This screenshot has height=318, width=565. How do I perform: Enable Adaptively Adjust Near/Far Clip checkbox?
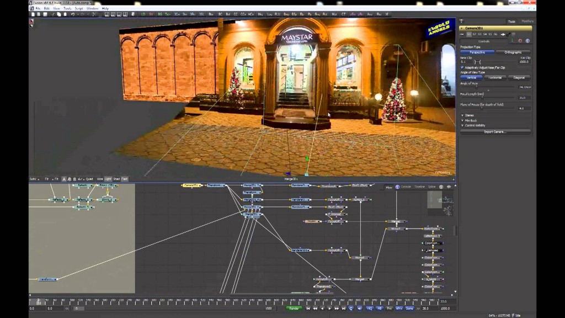coord(462,67)
